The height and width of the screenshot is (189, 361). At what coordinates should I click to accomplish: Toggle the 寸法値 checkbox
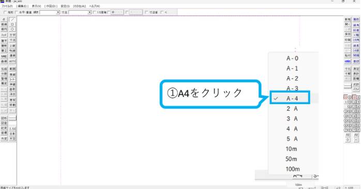click(147, 12)
